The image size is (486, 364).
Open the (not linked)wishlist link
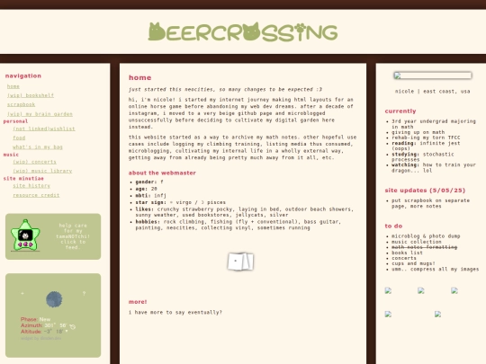44,129
